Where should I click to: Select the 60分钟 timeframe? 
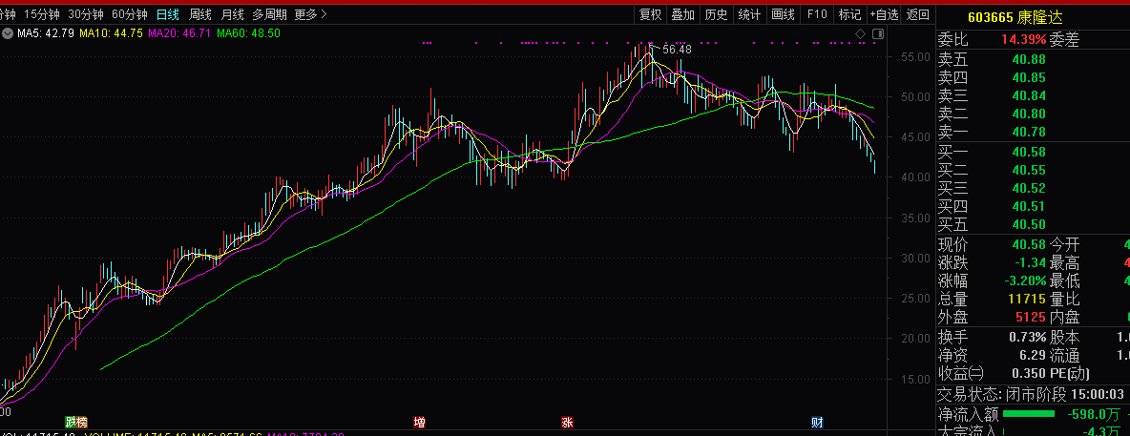pyautogui.click(x=130, y=14)
